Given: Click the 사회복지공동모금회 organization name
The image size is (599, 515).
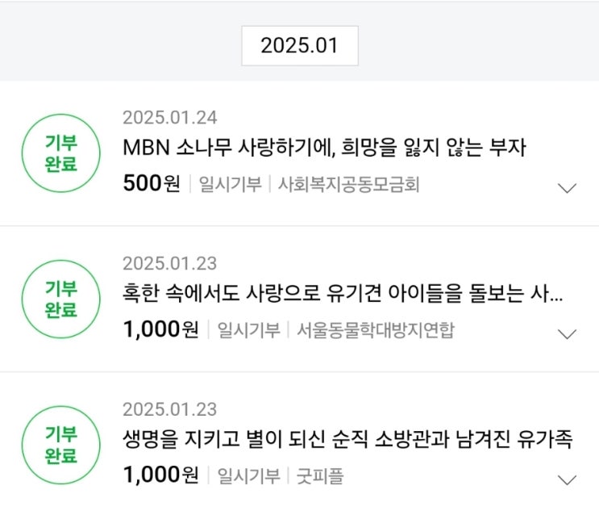Looking at the screenshot, I should pyautogui.click(x=348, y=185).
